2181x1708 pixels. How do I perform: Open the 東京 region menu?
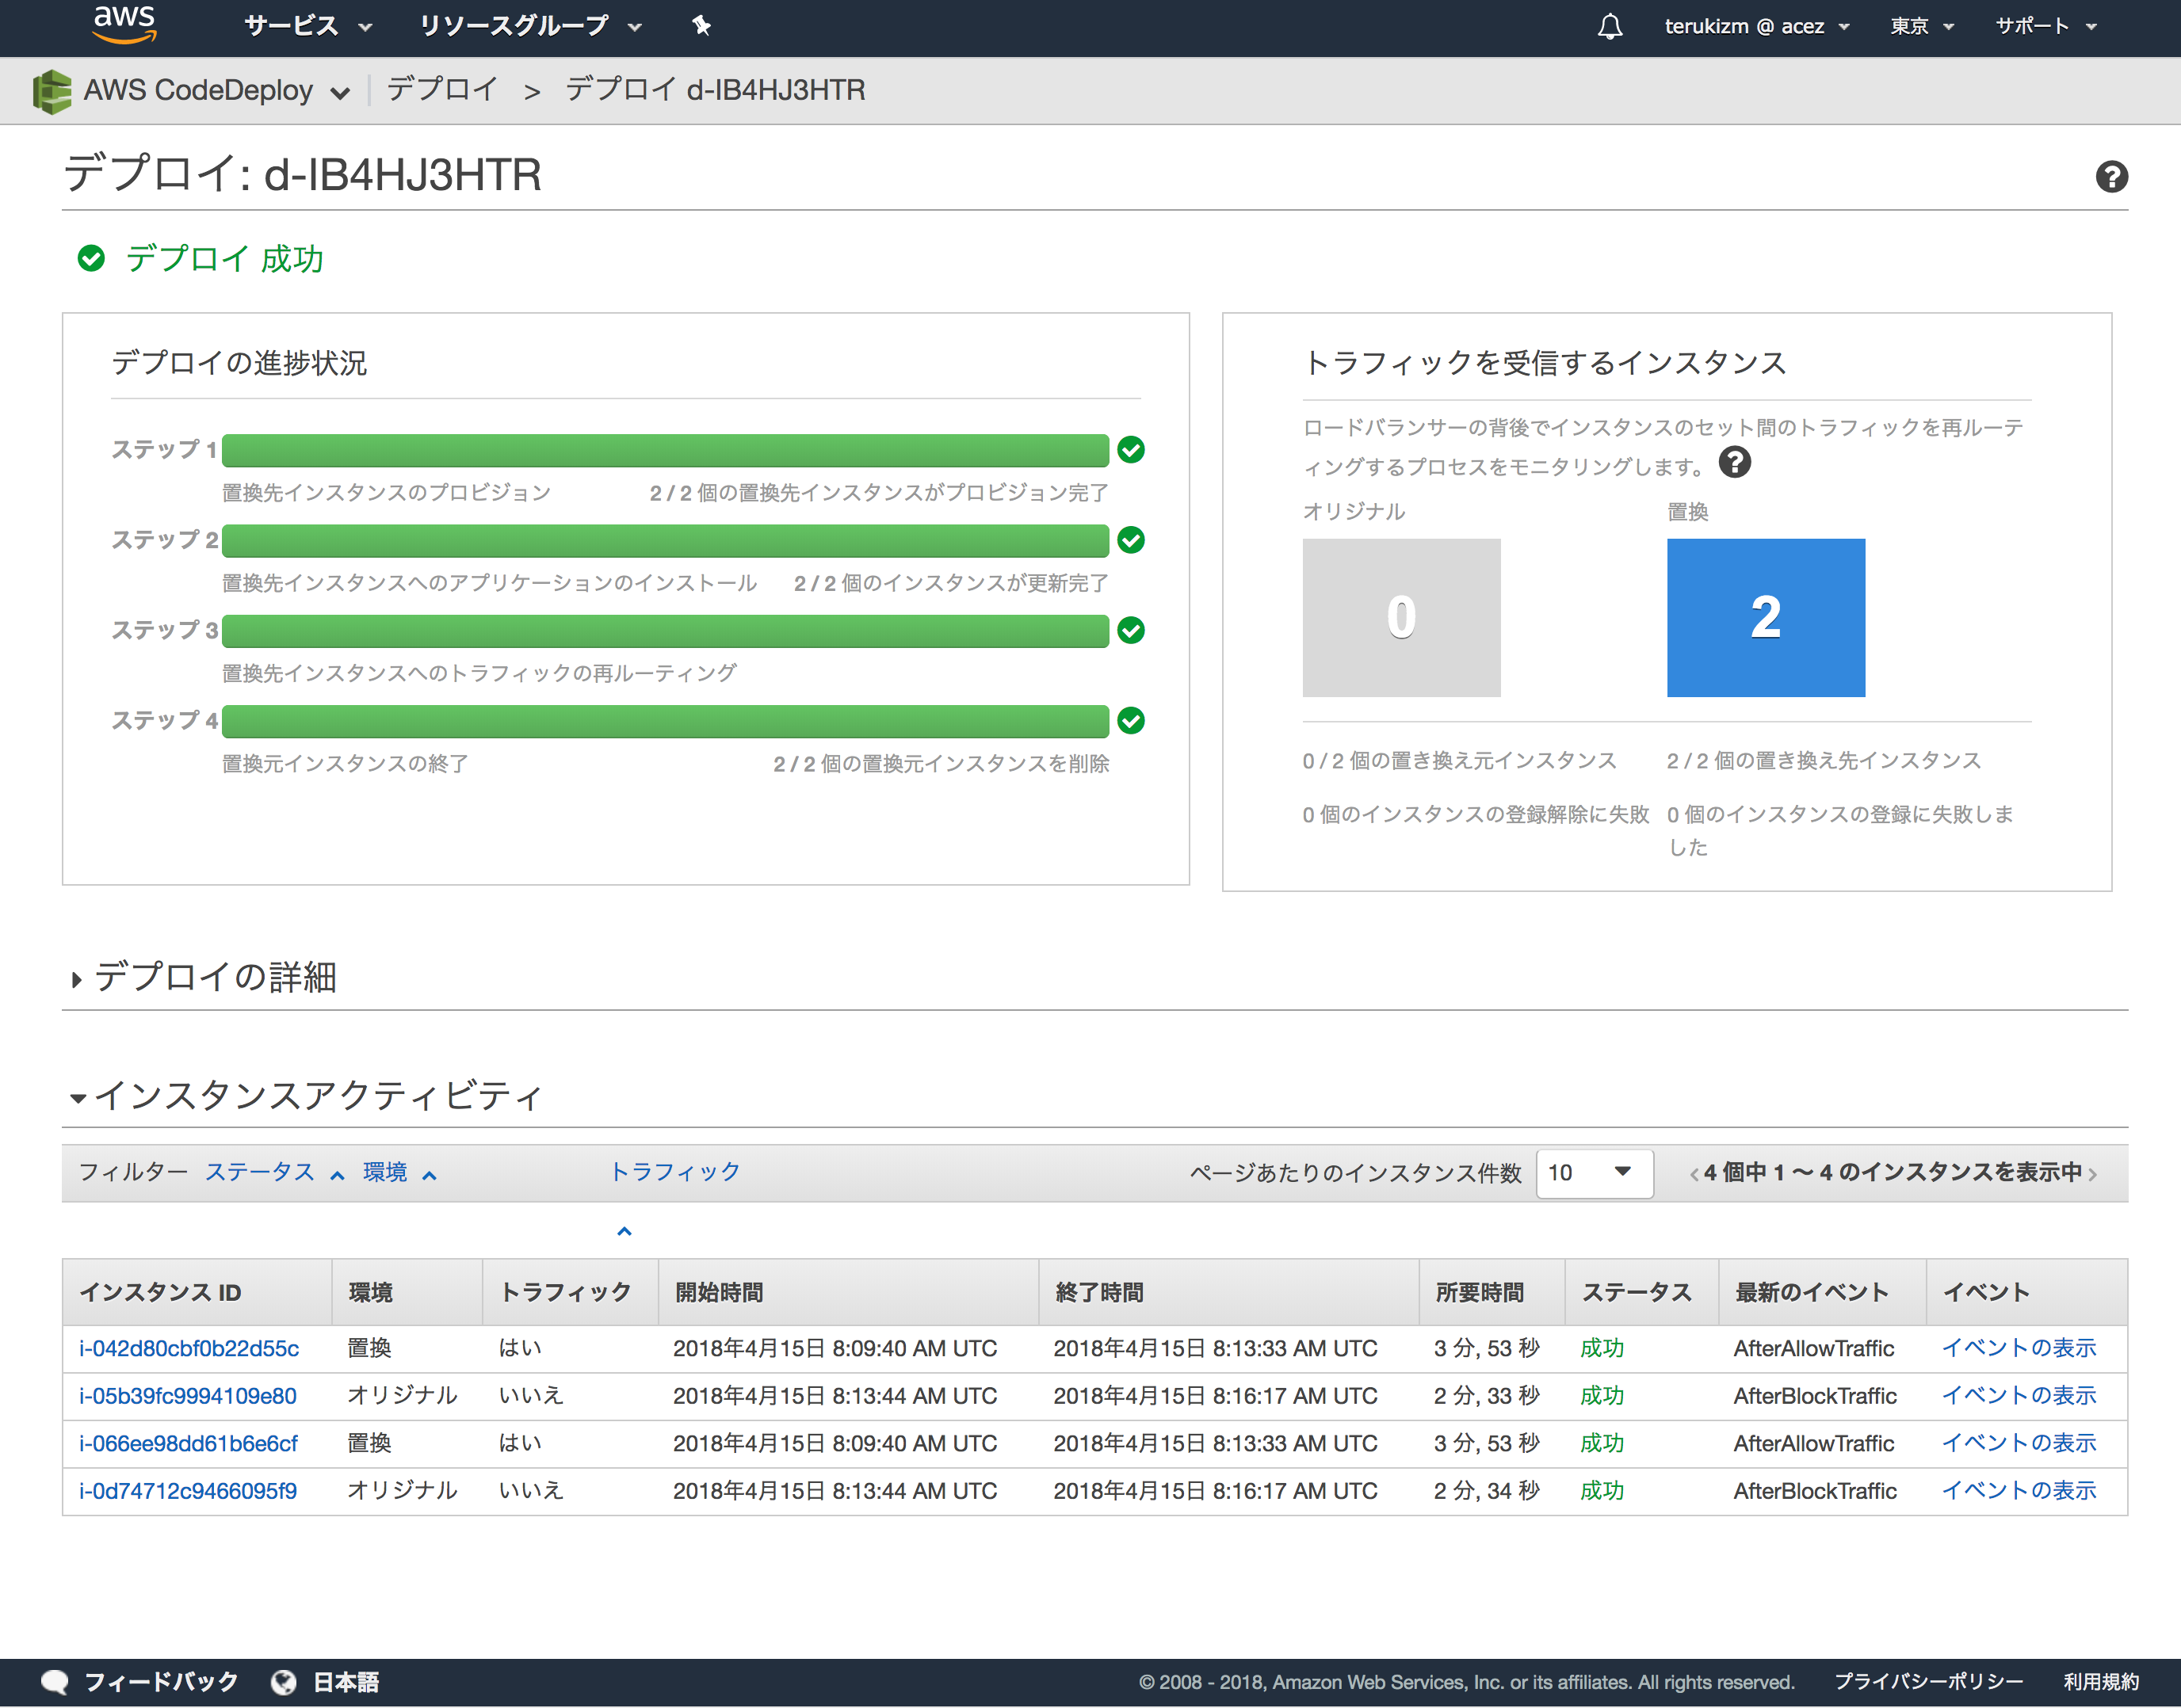tap(1921, 26)
